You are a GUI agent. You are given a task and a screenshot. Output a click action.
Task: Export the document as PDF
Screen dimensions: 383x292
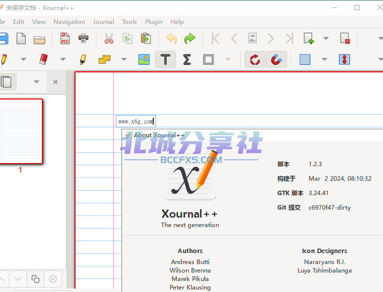[65, 38]
